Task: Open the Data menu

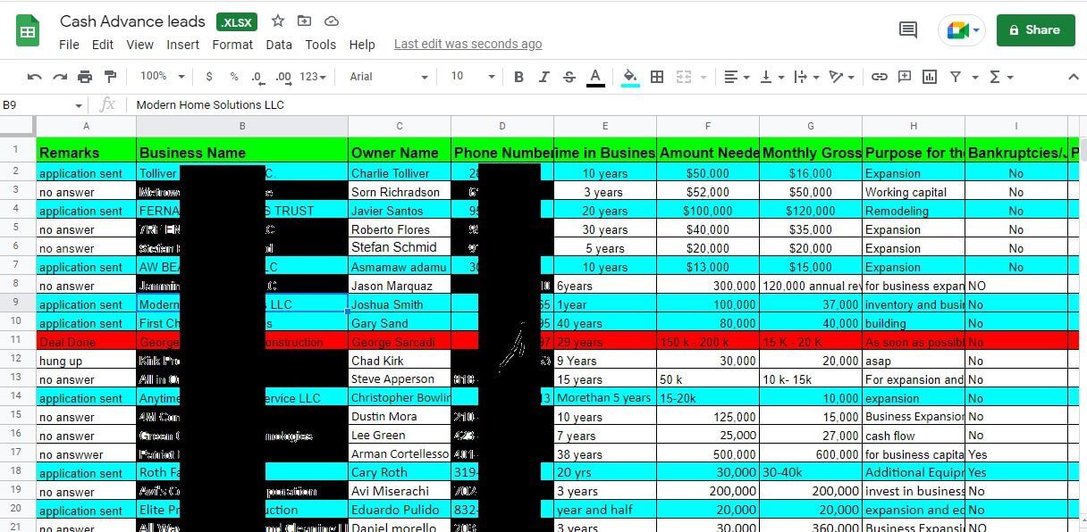Action: click(279, 45)
